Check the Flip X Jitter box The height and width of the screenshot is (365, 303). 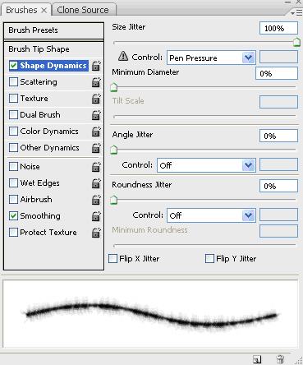(112, 258)
